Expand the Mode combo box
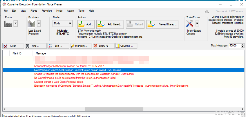Viewport: 246px width, 117px height. (x=62, y=24)
